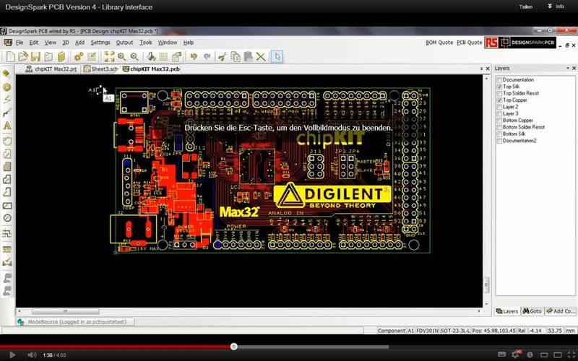The width and height of the screenshot is (578, 361).
Task: Click the Undo arrow icon
Action: [x=194, y=56]
